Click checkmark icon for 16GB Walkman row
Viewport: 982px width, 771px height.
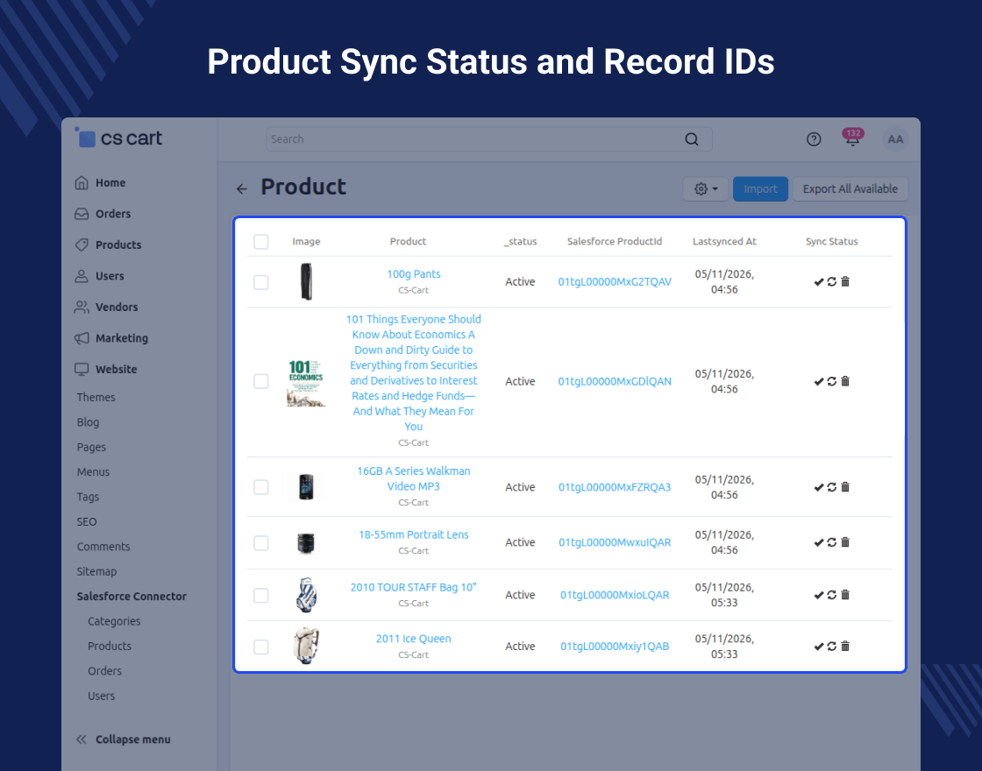tap(819, 487)
